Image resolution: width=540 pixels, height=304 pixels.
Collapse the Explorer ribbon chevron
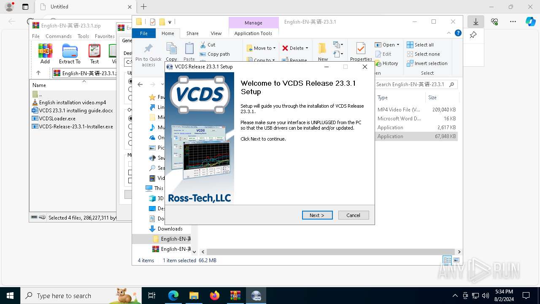pyautogui.click(x=449, y=33)
